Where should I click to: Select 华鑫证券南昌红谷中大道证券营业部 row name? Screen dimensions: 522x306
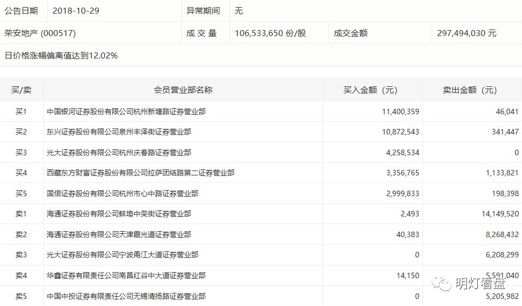point(126,275)
